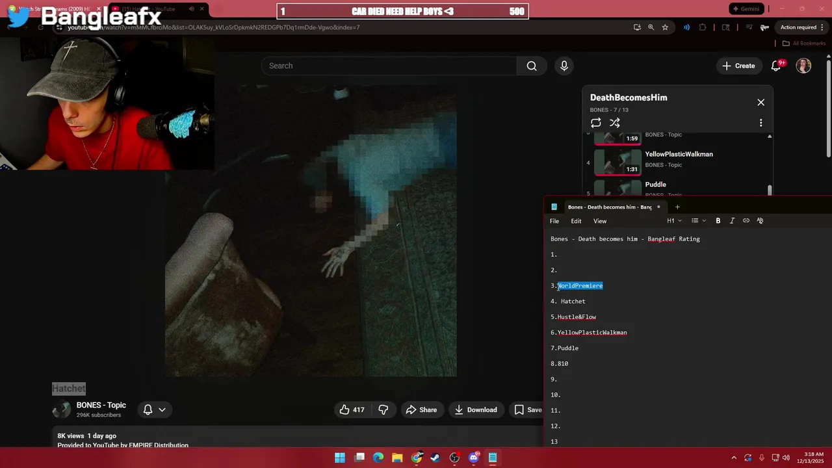Focus the YouTube search field
Viewport: 832px width, 468px height.
click(x=389, y=66)
